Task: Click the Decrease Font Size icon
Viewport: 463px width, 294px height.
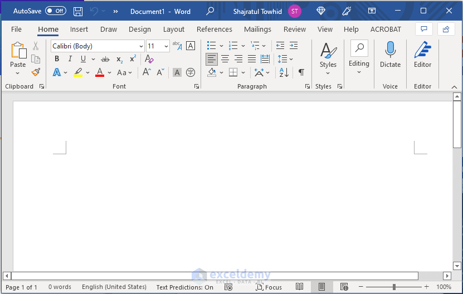Action: pyautogui.click(x=160, y=72)
